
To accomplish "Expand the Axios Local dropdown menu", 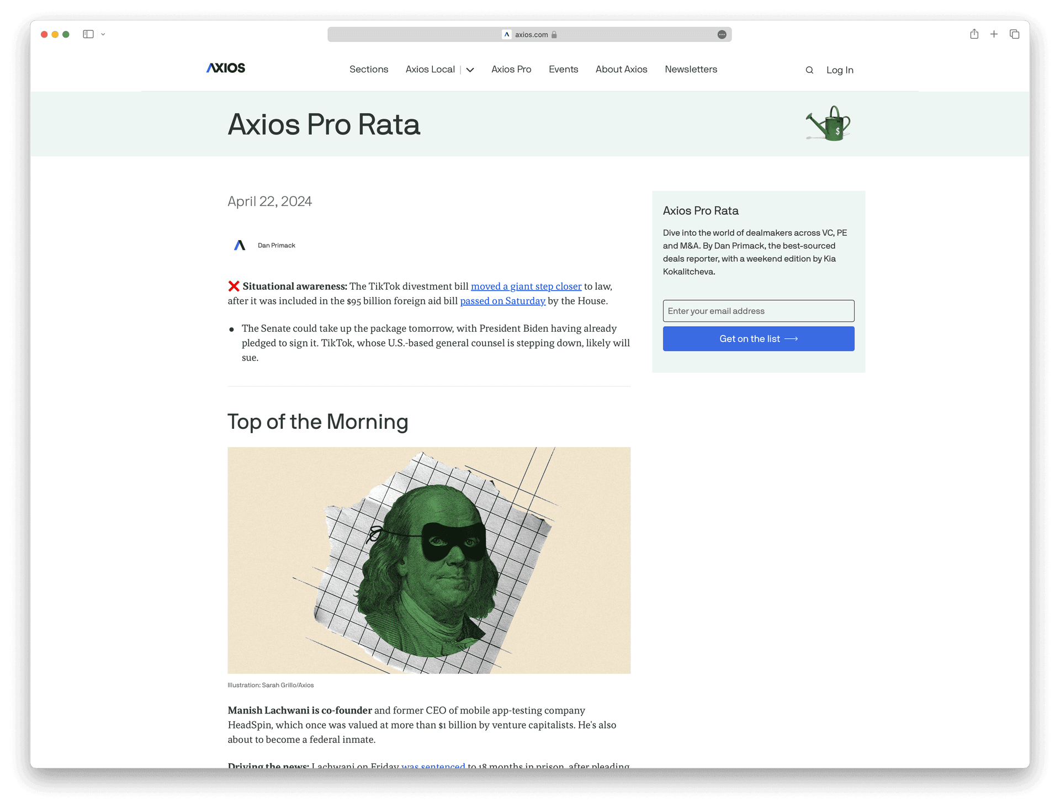I will (471, 70).
